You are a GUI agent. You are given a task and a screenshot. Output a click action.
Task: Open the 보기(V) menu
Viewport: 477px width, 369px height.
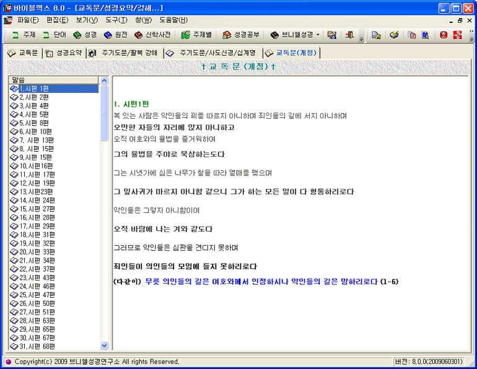87,20
